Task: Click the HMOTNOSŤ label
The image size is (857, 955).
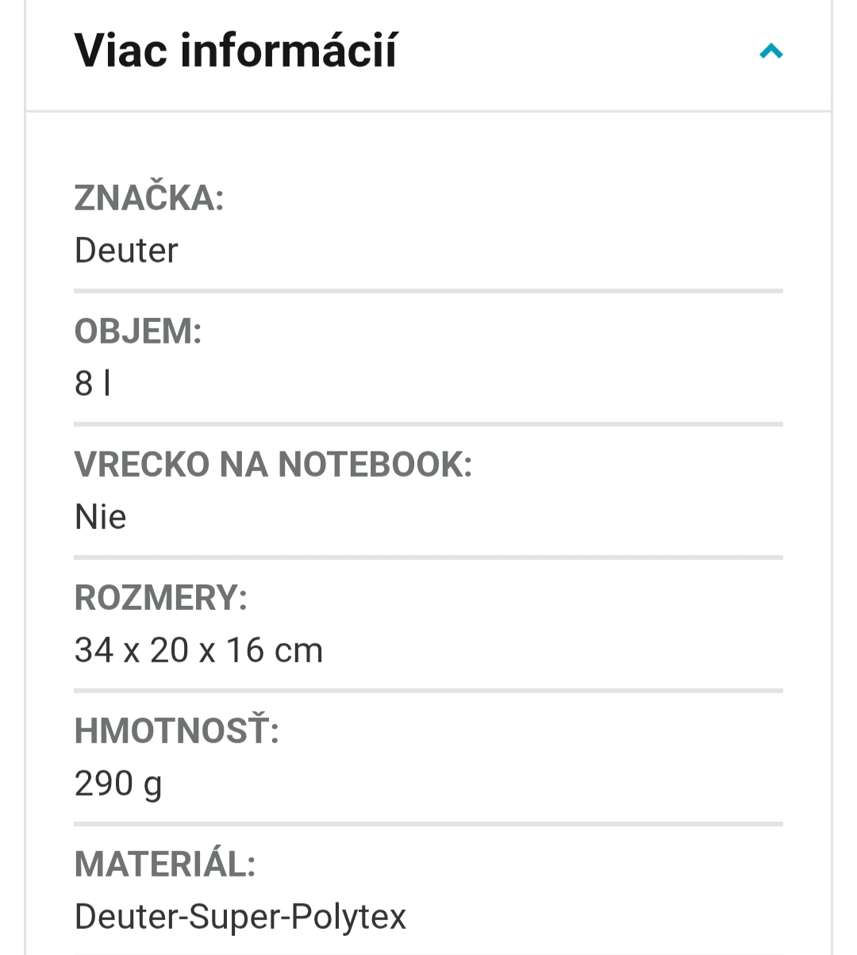Action: click(x=176, y=731)
